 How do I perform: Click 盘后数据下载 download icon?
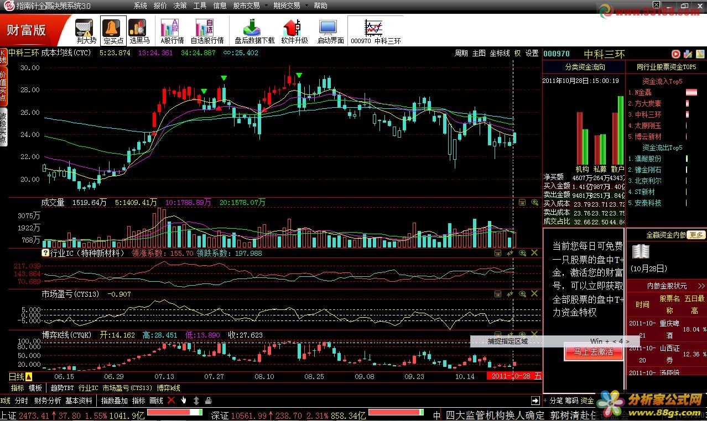tap(254, 31)
